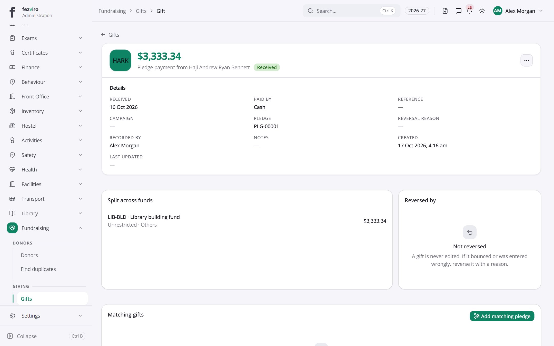Click the Received status badge
This screenshot has height=346, width=554.
click(x=267, y=67)
